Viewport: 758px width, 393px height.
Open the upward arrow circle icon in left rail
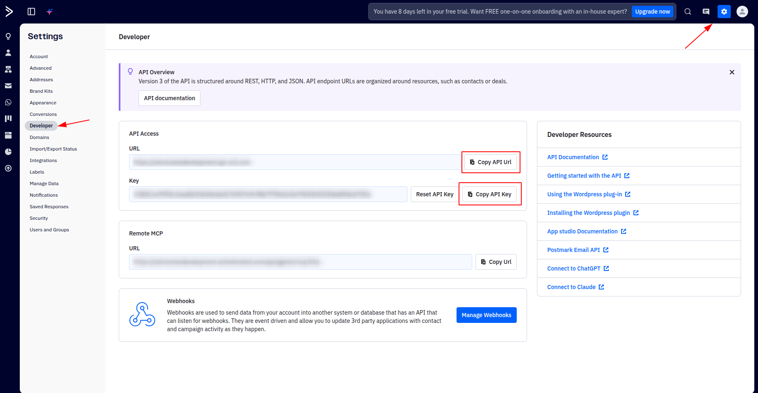pos(8,168)
